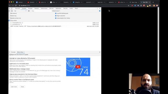Viewport: 168px width, 94px height.
Task: Switch to the react-p5 browser tab
Action: [100, 2]
